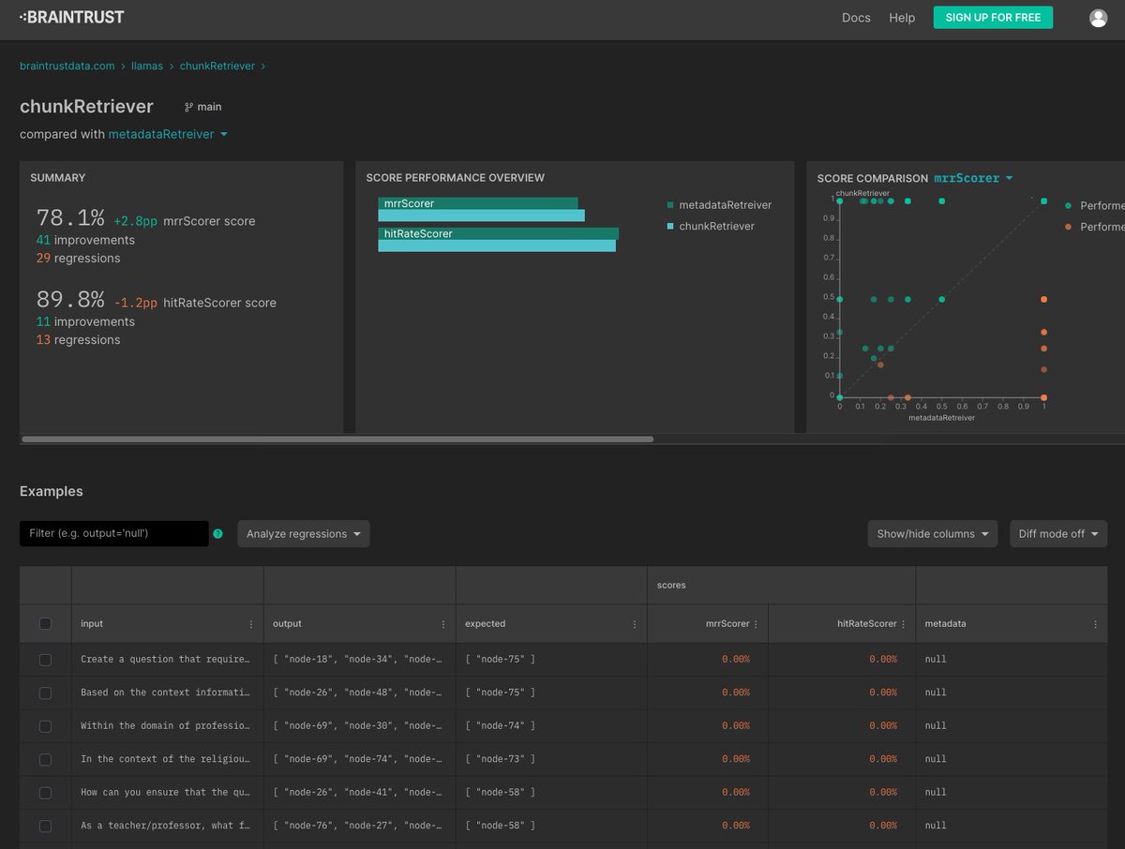Click the filter help question mark icon
Viewport: 1125px width, 849px height.
point(218,534)
